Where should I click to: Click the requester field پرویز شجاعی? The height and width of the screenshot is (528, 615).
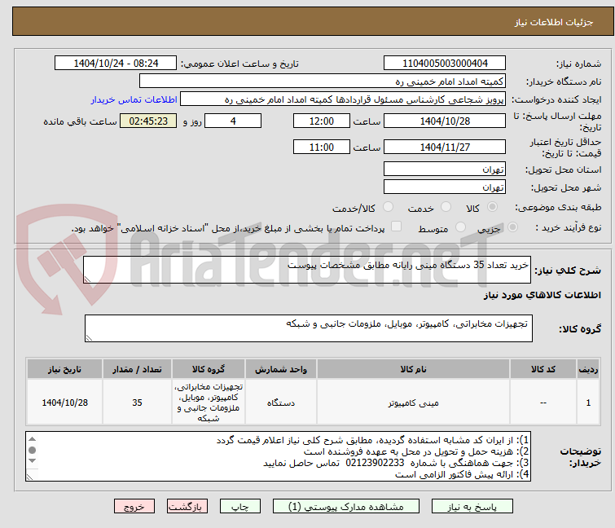click(x=343, y=99)
